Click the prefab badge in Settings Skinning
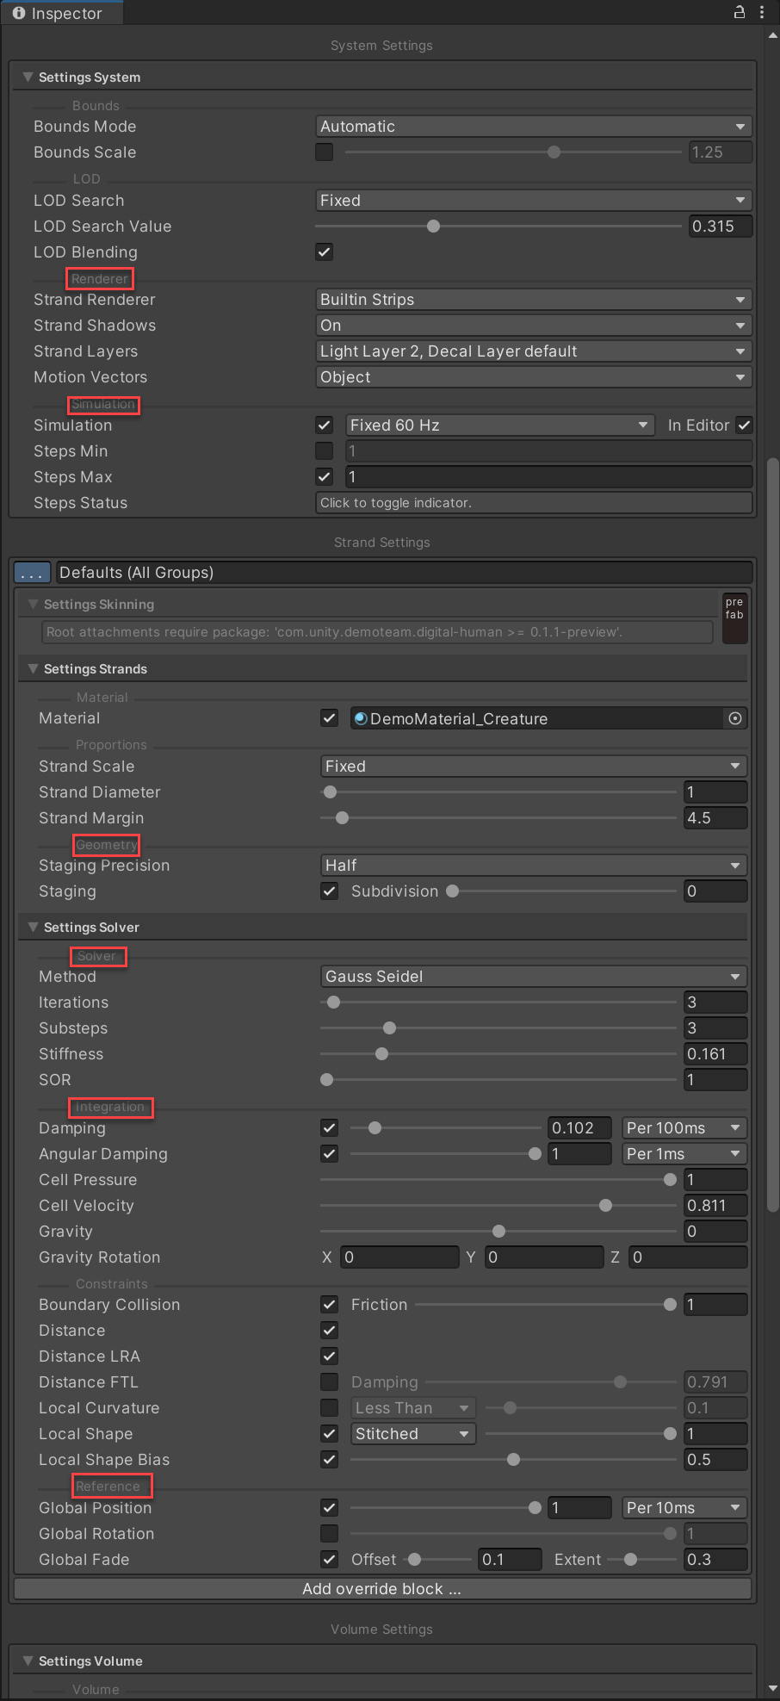This screenshot has height=1701, width=780. (x=734, y=618)
